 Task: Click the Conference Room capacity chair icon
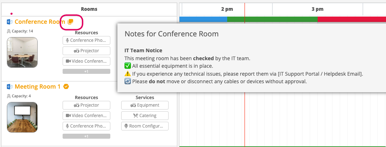tap(9, 31)
